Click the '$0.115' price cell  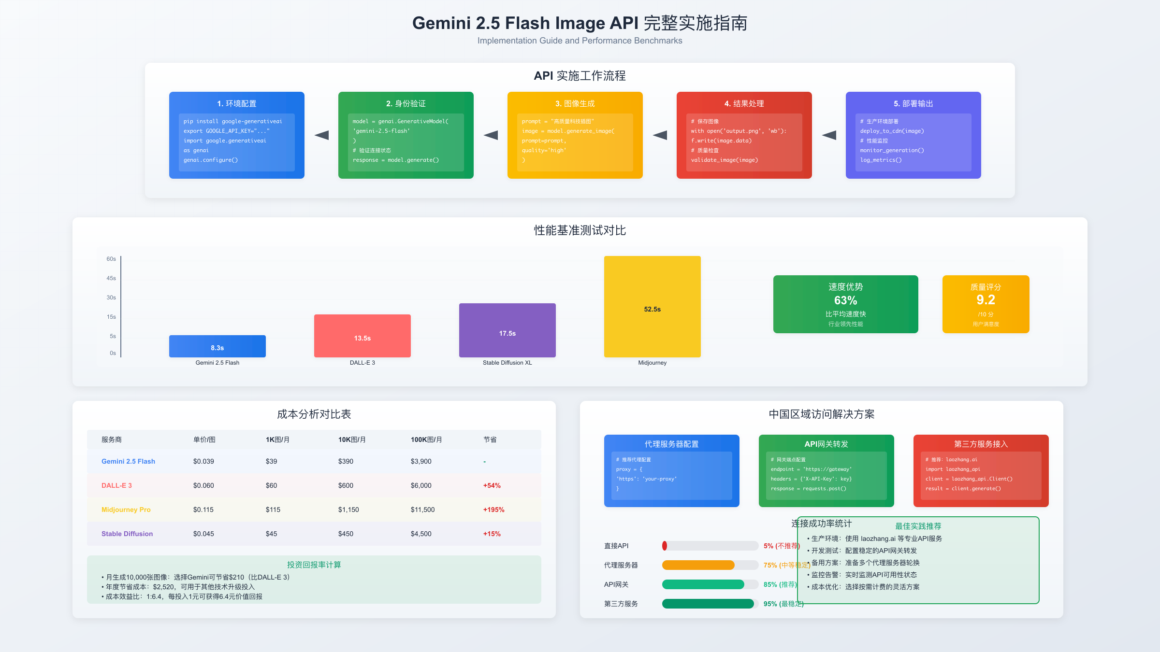pos(203,510)
